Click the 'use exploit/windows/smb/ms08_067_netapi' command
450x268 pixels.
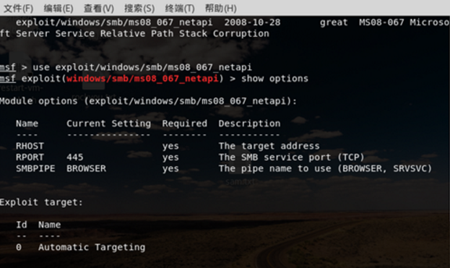click(x=142, y=67)
